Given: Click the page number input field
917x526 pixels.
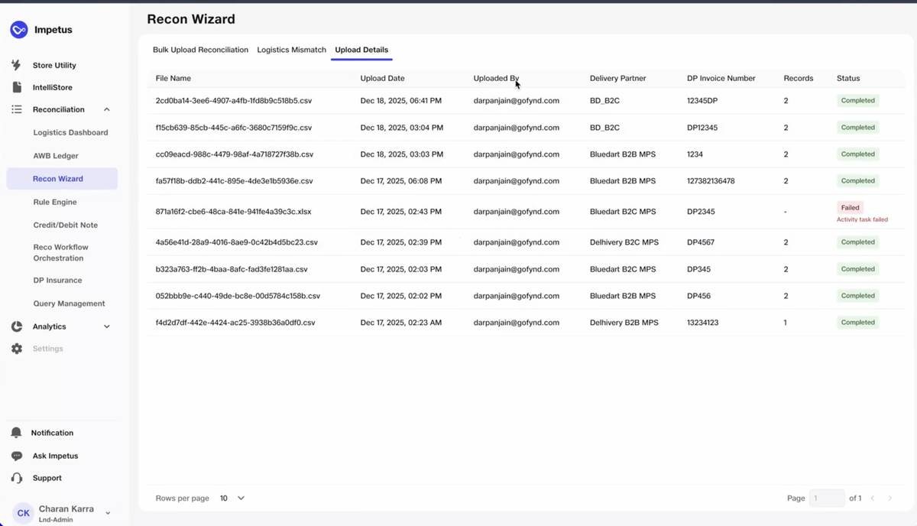Looking at the screenshot, I should pyautogui.click(x=827, y=498).
